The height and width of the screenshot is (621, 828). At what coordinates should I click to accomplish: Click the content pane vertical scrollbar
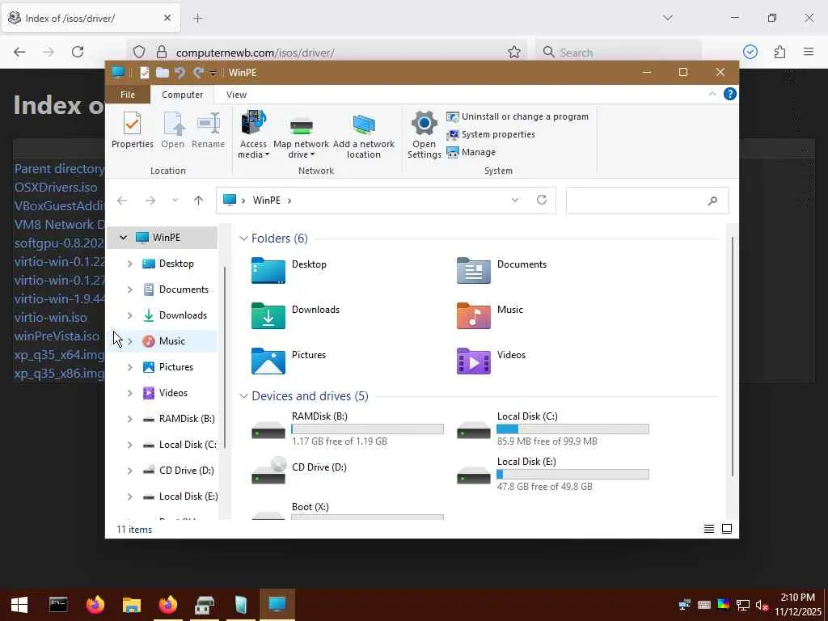732,358
